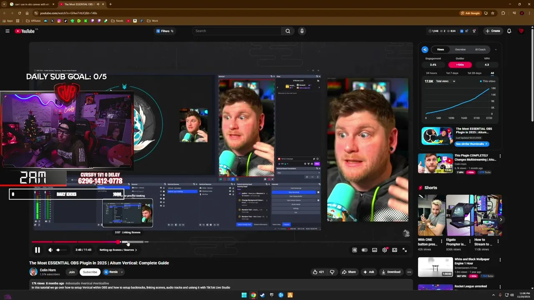Open the Work bookmarks folder
The image size is (534, 300).
[x=153, y=21]
